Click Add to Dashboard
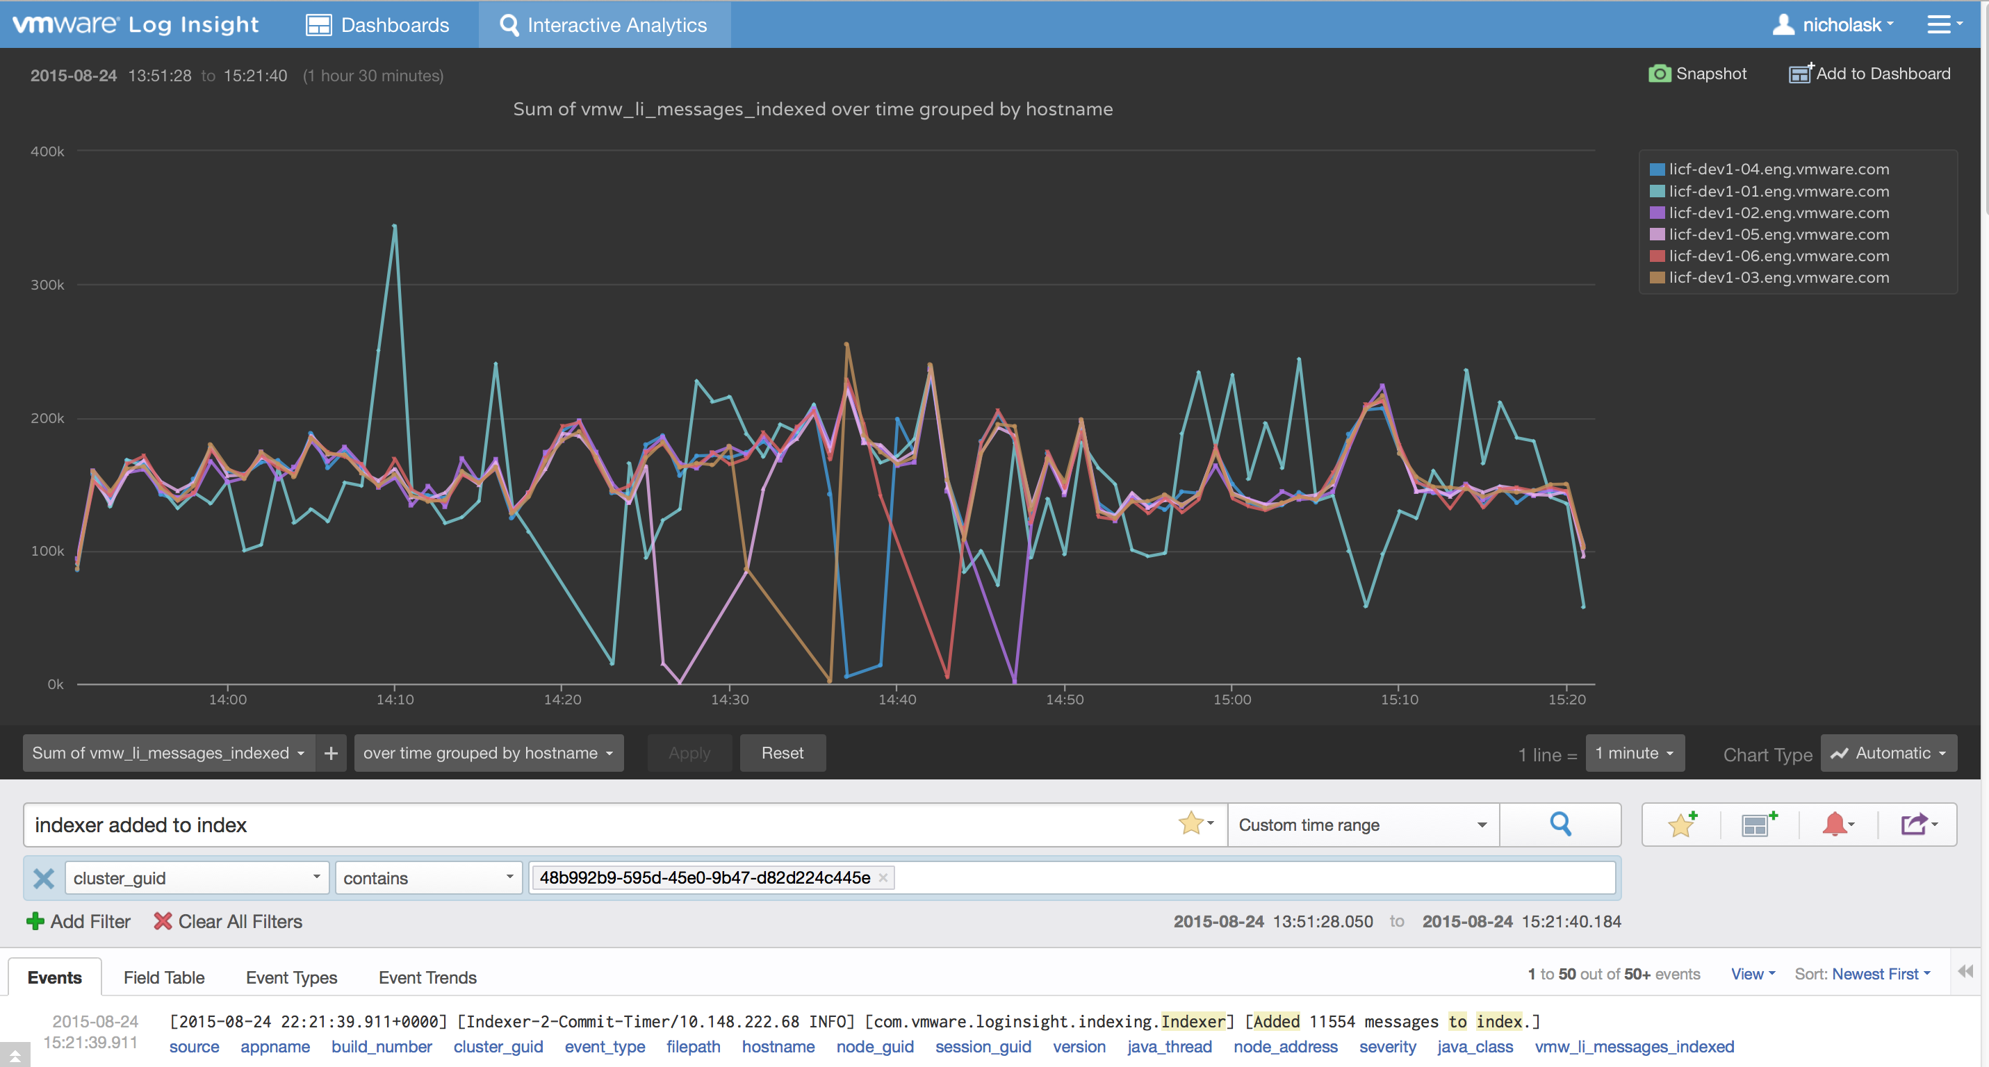 pyautogui.click(x=1870, y=74)
